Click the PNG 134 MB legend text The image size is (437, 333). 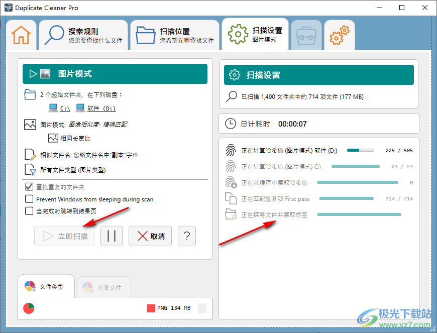[174, 308]
